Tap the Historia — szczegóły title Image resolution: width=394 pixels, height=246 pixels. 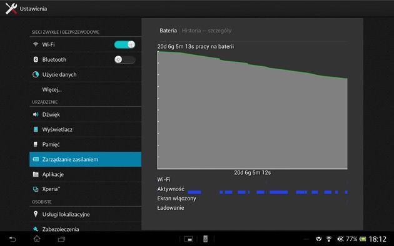click(206, 31)
